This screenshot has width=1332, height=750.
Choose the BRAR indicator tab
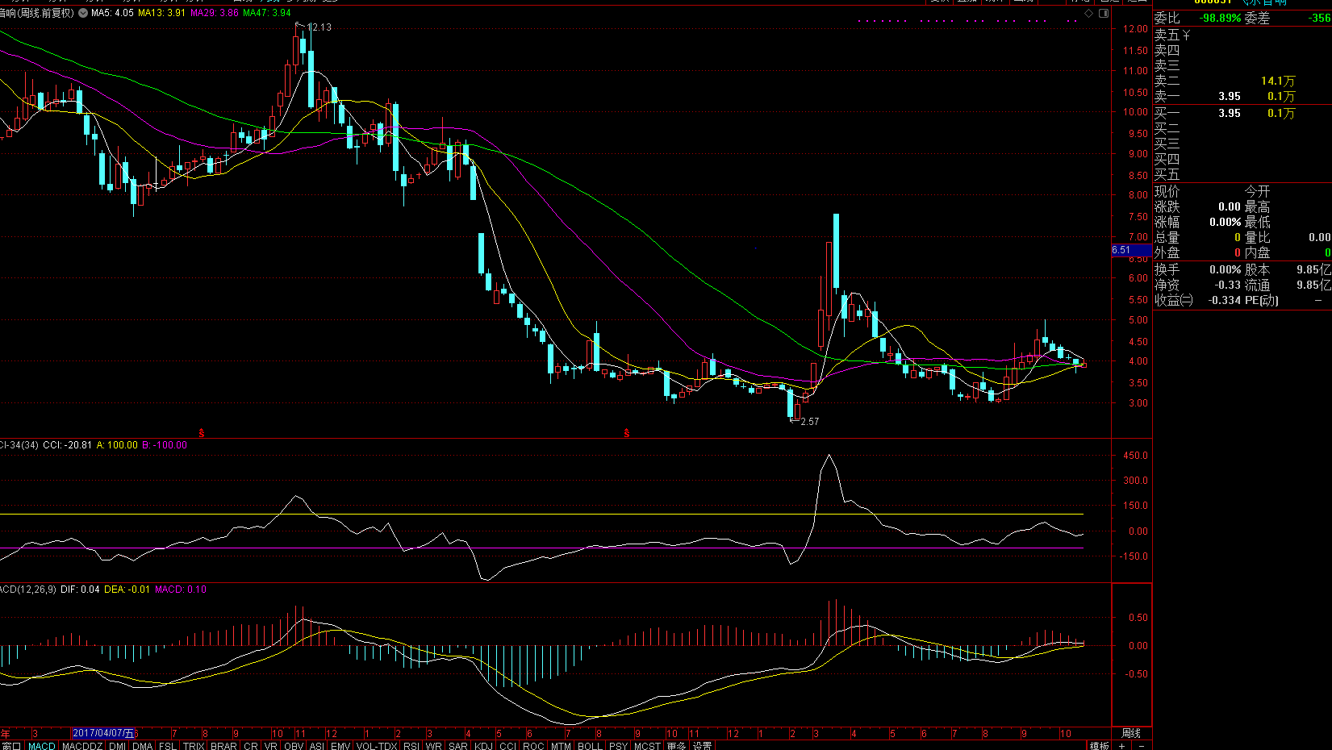pos(224,745)
